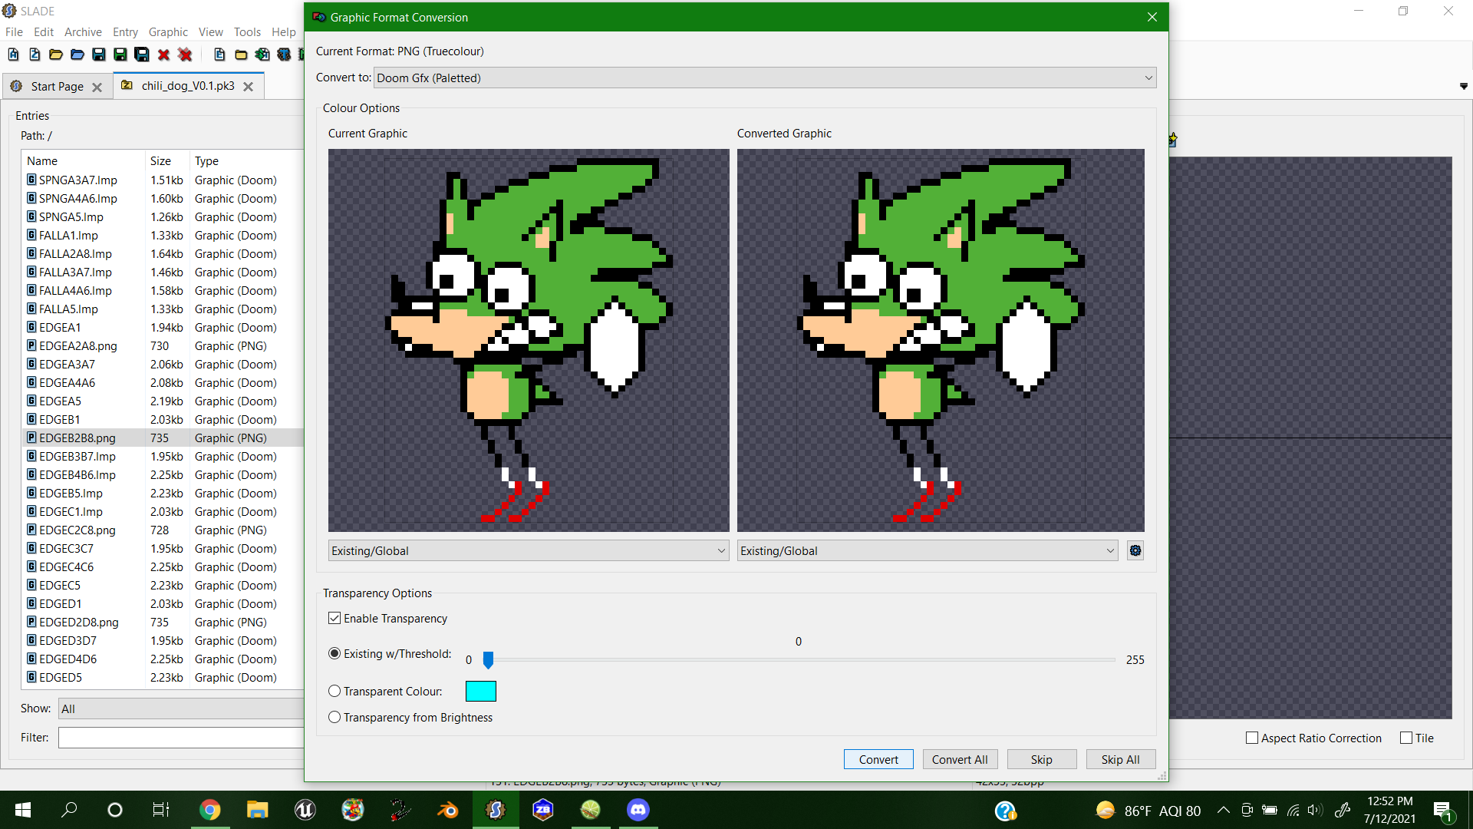Image resolution: width=1473 pixels, height=829 pixels.
Task: Click the Filter text input field
Action: coord(181,738)
